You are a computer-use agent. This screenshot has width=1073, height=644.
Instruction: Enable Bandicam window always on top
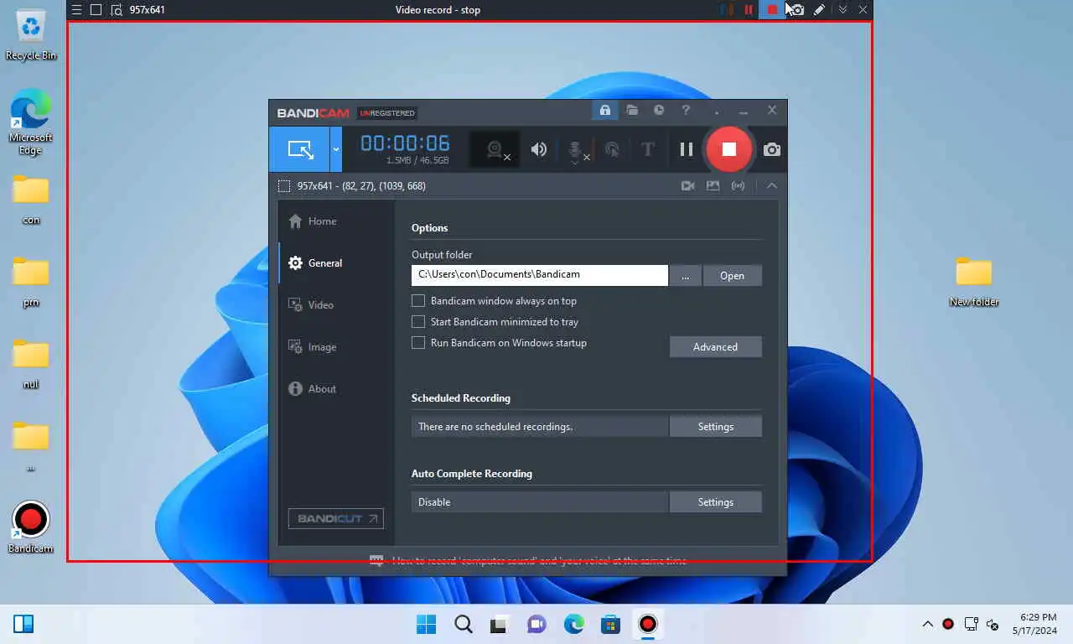(x=418, y=300)
